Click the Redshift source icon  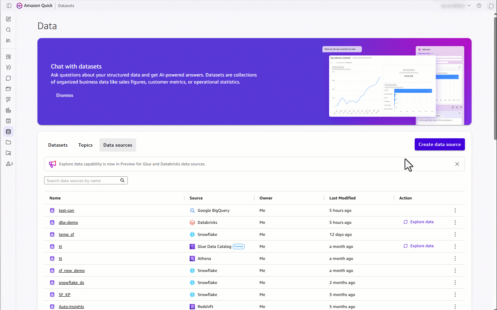point(192,307)
